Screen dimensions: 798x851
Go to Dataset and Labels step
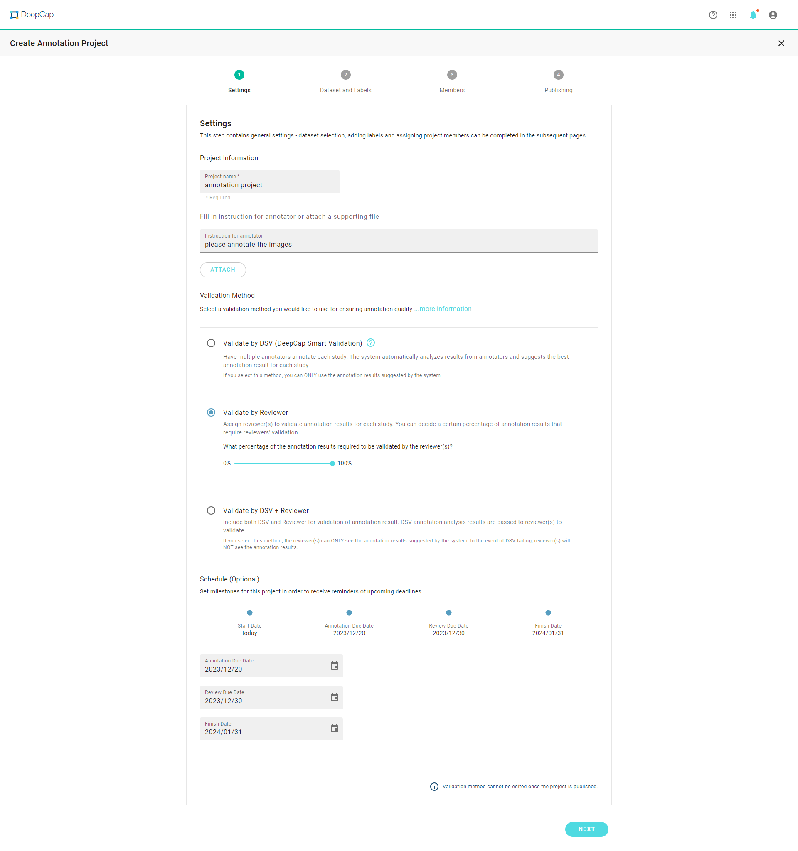pos(346,75)
